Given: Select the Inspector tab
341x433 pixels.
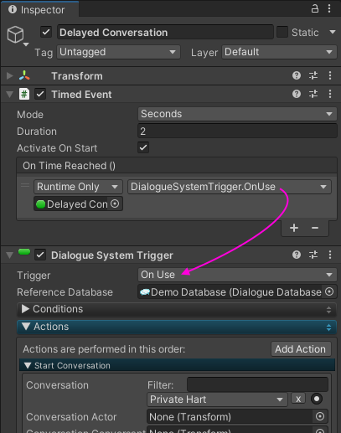Looking at the screenshot, I should (40, 9).
